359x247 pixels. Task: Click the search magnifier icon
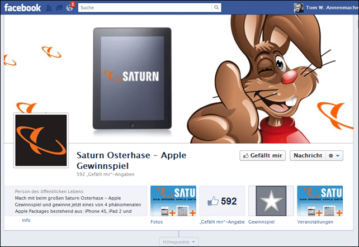point(216,8)
